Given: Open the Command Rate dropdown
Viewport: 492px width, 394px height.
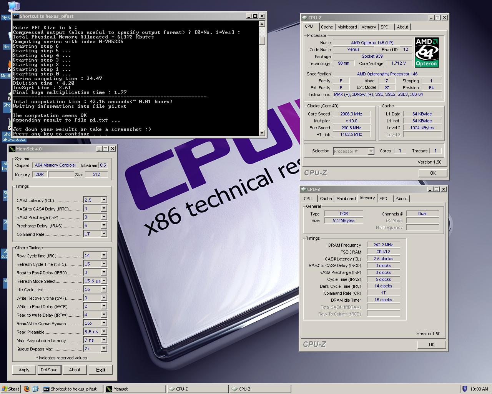Looking at the screenshot, I should coord(104,234).
